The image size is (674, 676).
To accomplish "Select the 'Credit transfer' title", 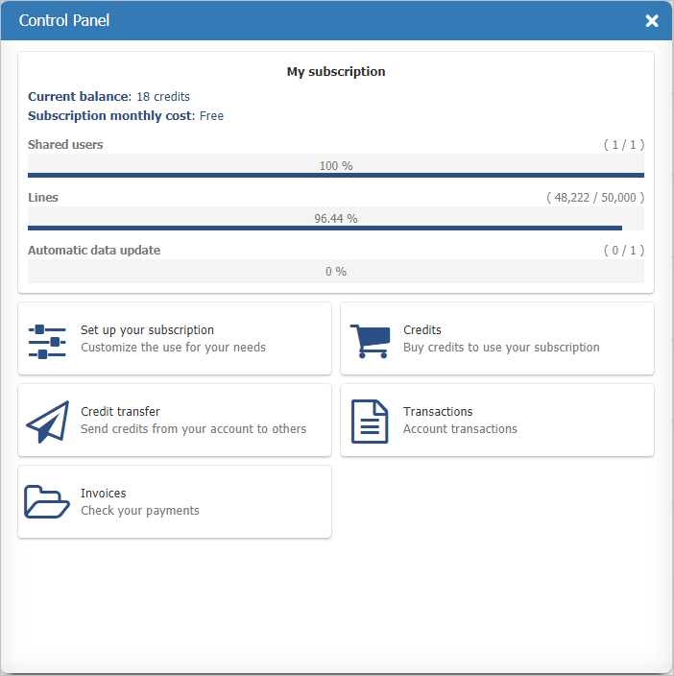I will pos(120,411).
